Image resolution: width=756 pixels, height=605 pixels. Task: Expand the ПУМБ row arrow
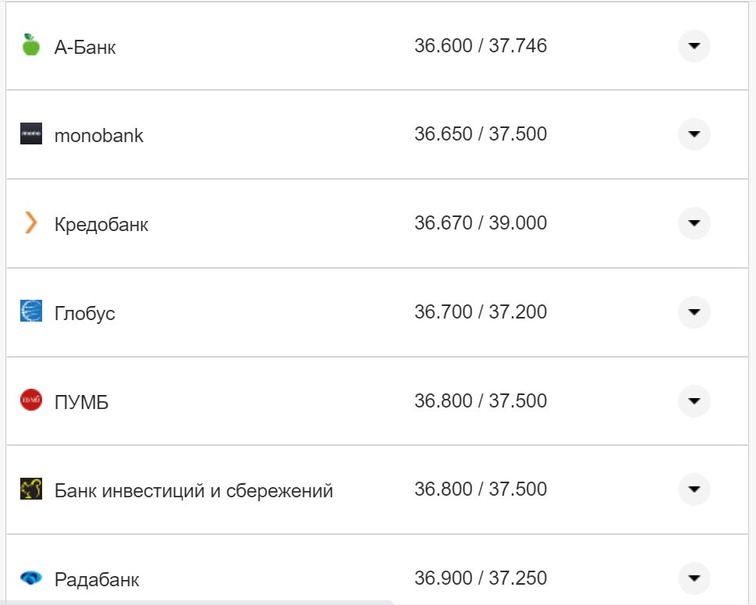pyautogui.click(x=694, y=401)
